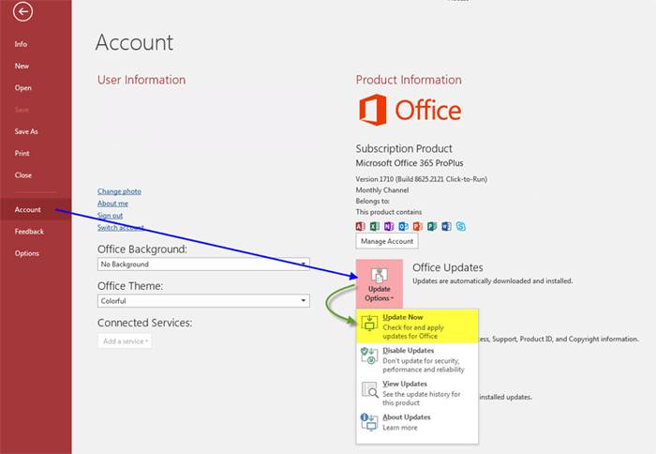Go back with the circled arrow icon
The width and height of the screenshot is (656, 454).
click(x=22, y=12)
